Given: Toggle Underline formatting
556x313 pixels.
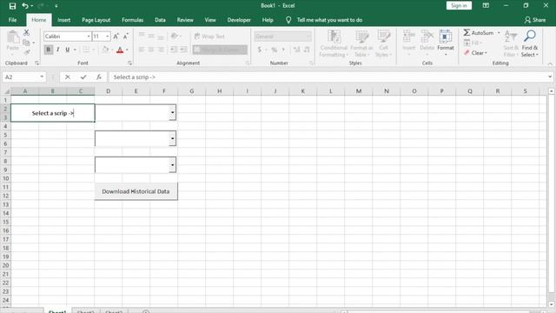Looking at the screenshot, I should [67, 50].
